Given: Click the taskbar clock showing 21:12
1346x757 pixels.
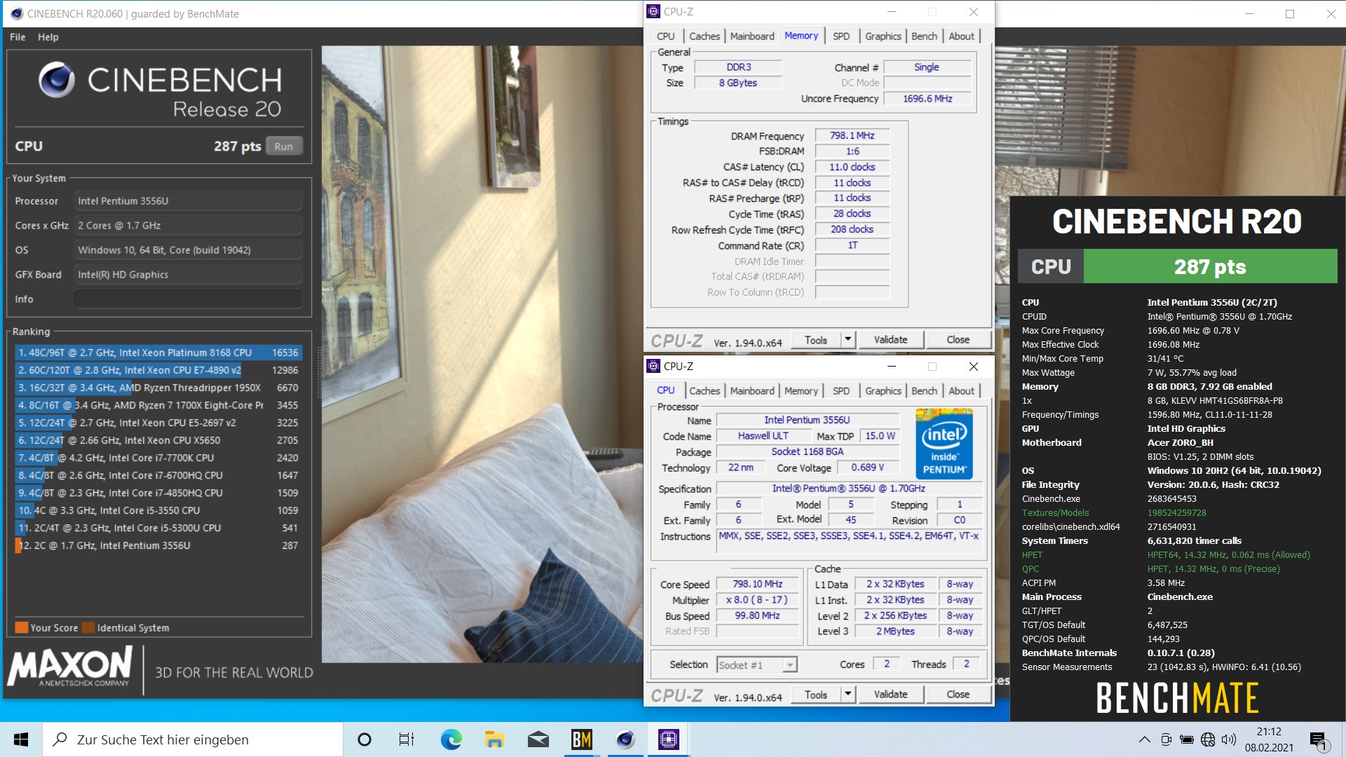Looking at the screenshot, I should pyautogui.click(x=1269, y=739).
